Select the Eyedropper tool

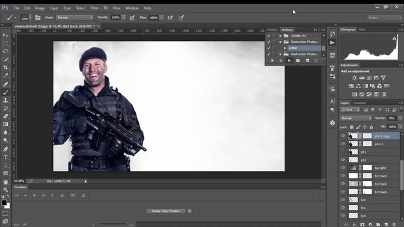point(6,76)
